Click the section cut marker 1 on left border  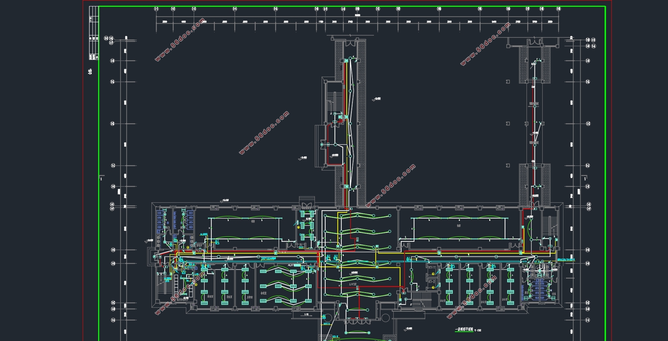click(101, 178)
